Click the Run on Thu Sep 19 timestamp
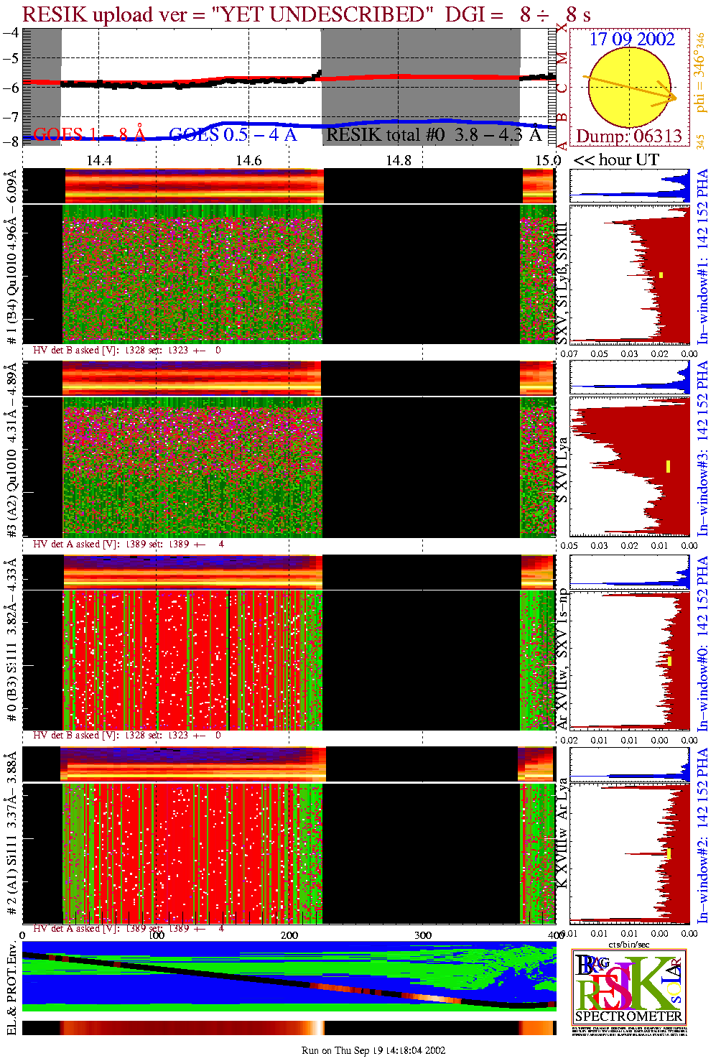721x1061 pixels. tap(373, 1050)
